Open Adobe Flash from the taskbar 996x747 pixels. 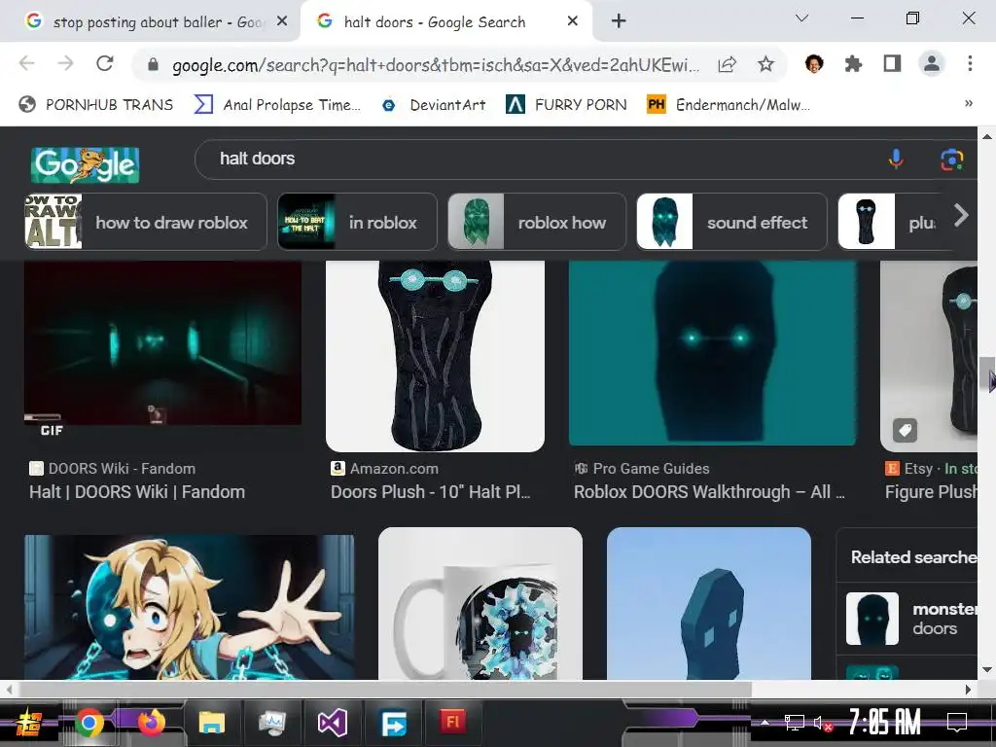453,722
